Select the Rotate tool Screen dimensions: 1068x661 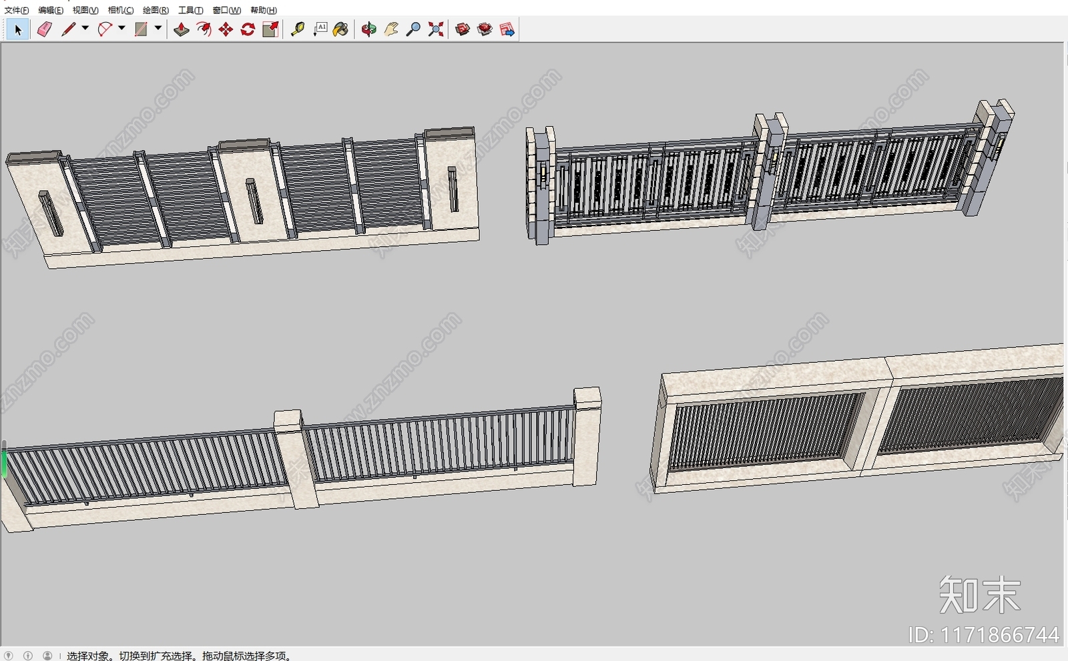click(x=248, y=29)
